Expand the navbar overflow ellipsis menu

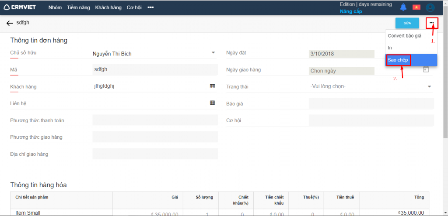click(150, 7)
